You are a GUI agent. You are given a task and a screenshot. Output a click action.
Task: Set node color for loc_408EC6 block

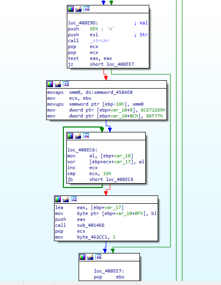click(x=70, y=136)
